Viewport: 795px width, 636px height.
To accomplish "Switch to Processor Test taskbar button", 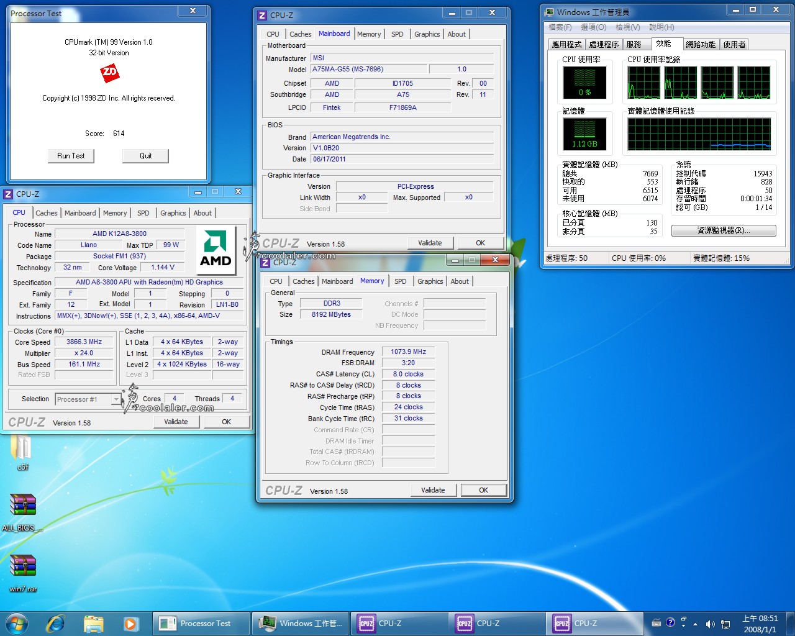I will click(202, 623).
